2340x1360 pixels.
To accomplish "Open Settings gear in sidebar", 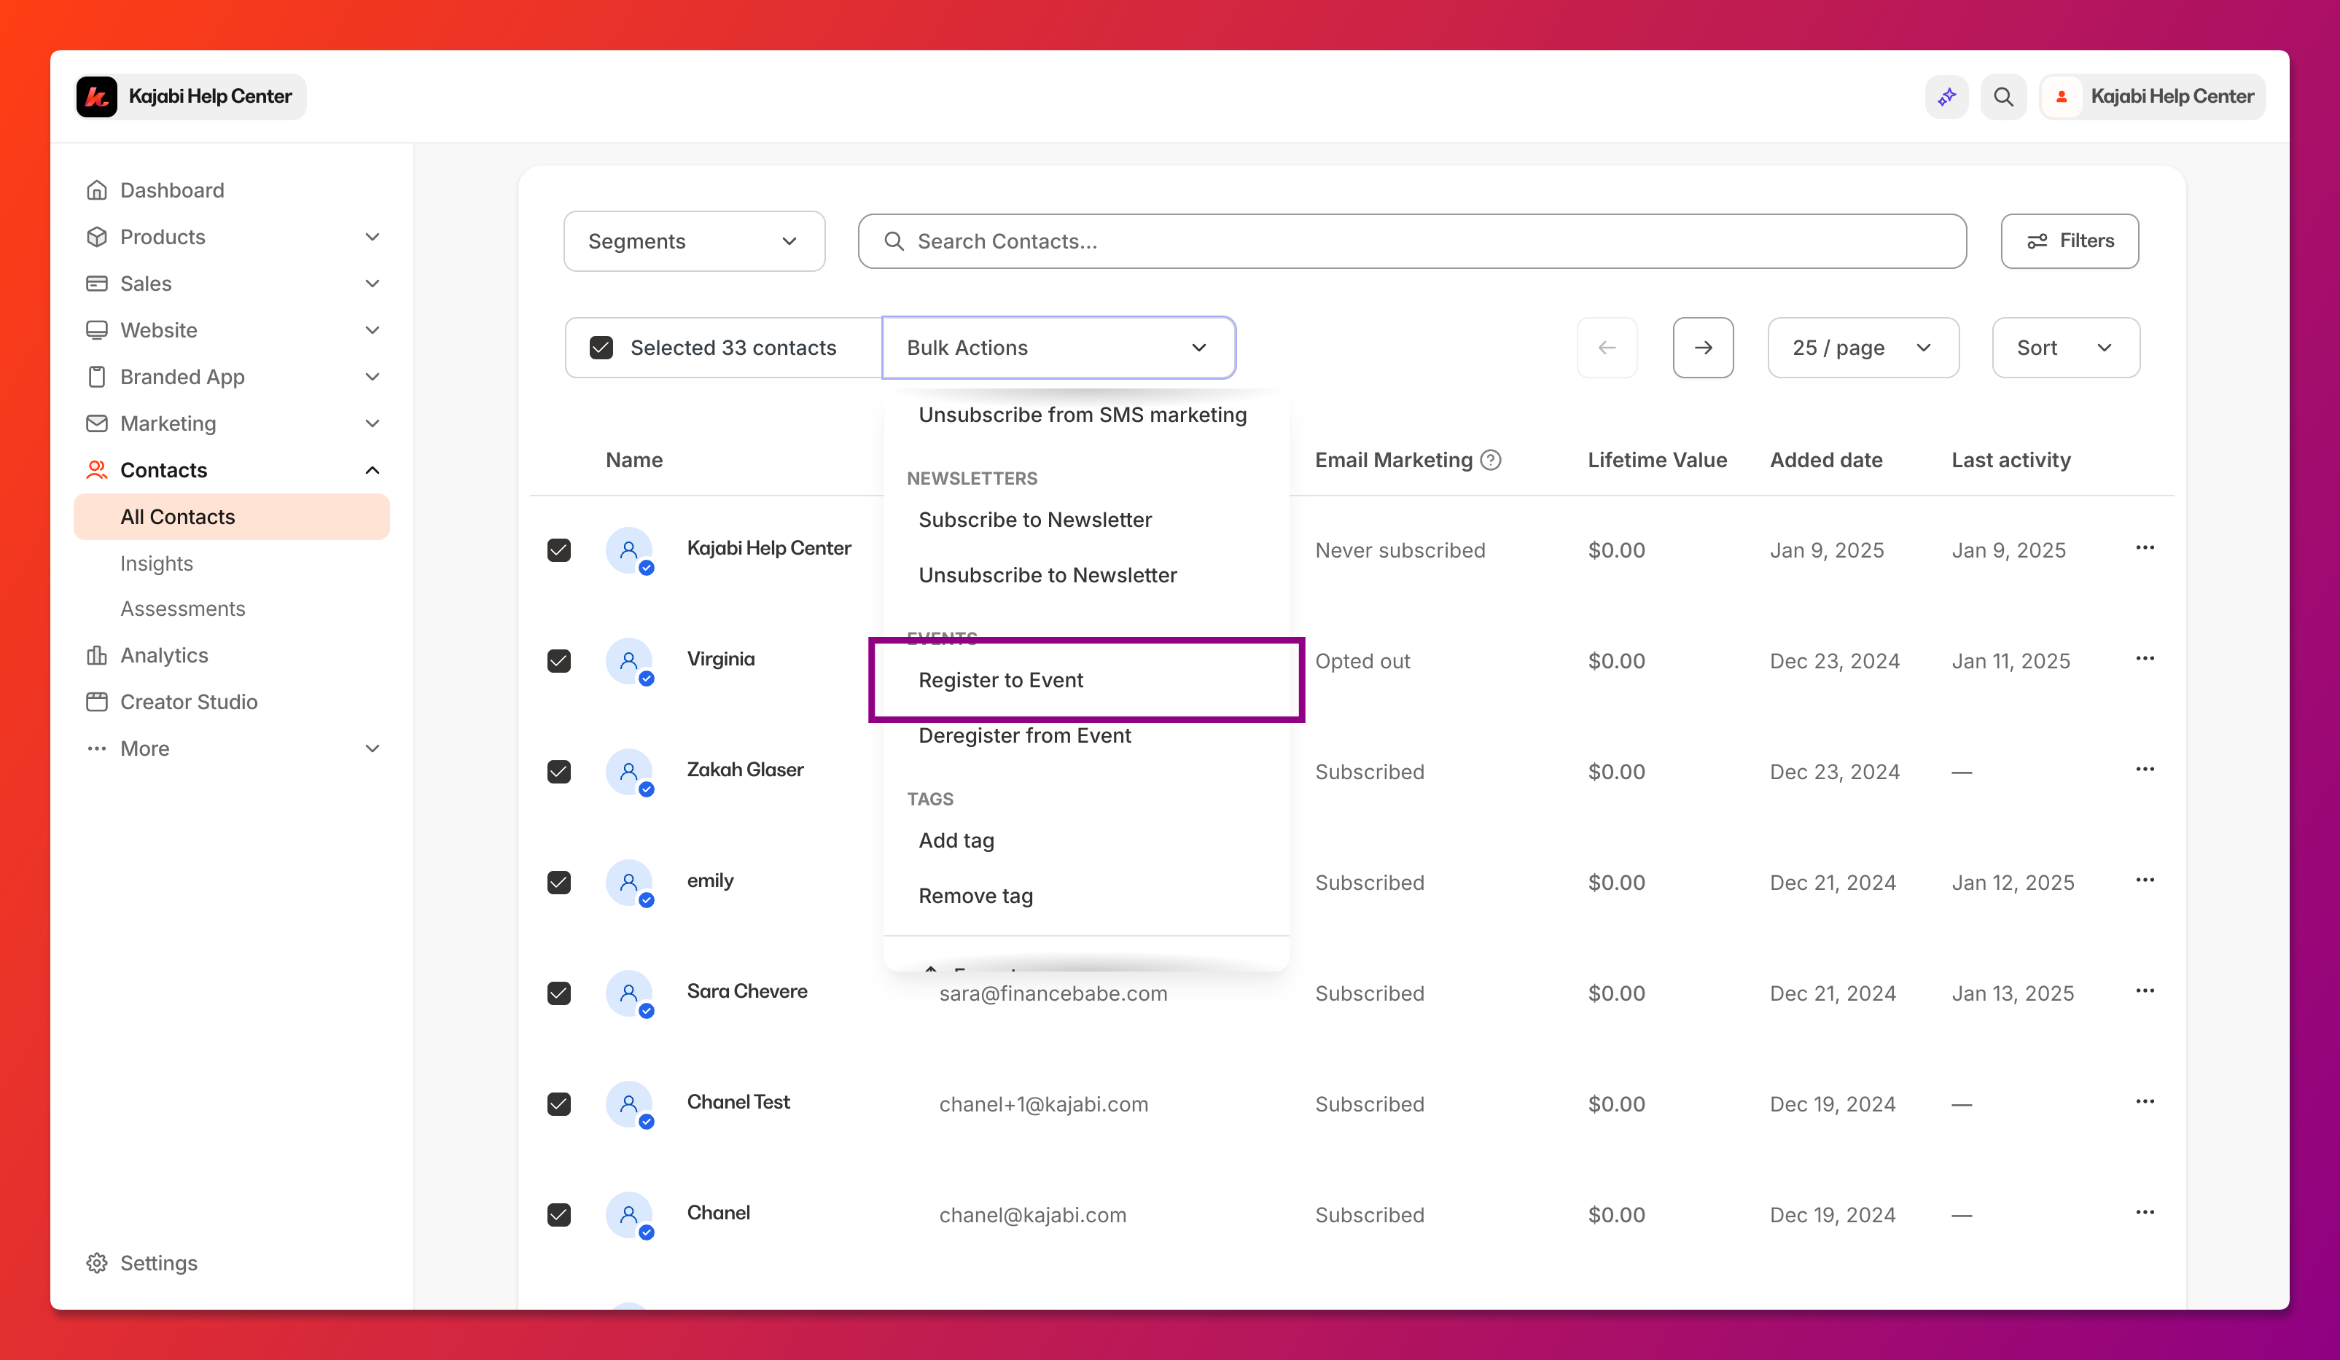I will click(96, 1262).
